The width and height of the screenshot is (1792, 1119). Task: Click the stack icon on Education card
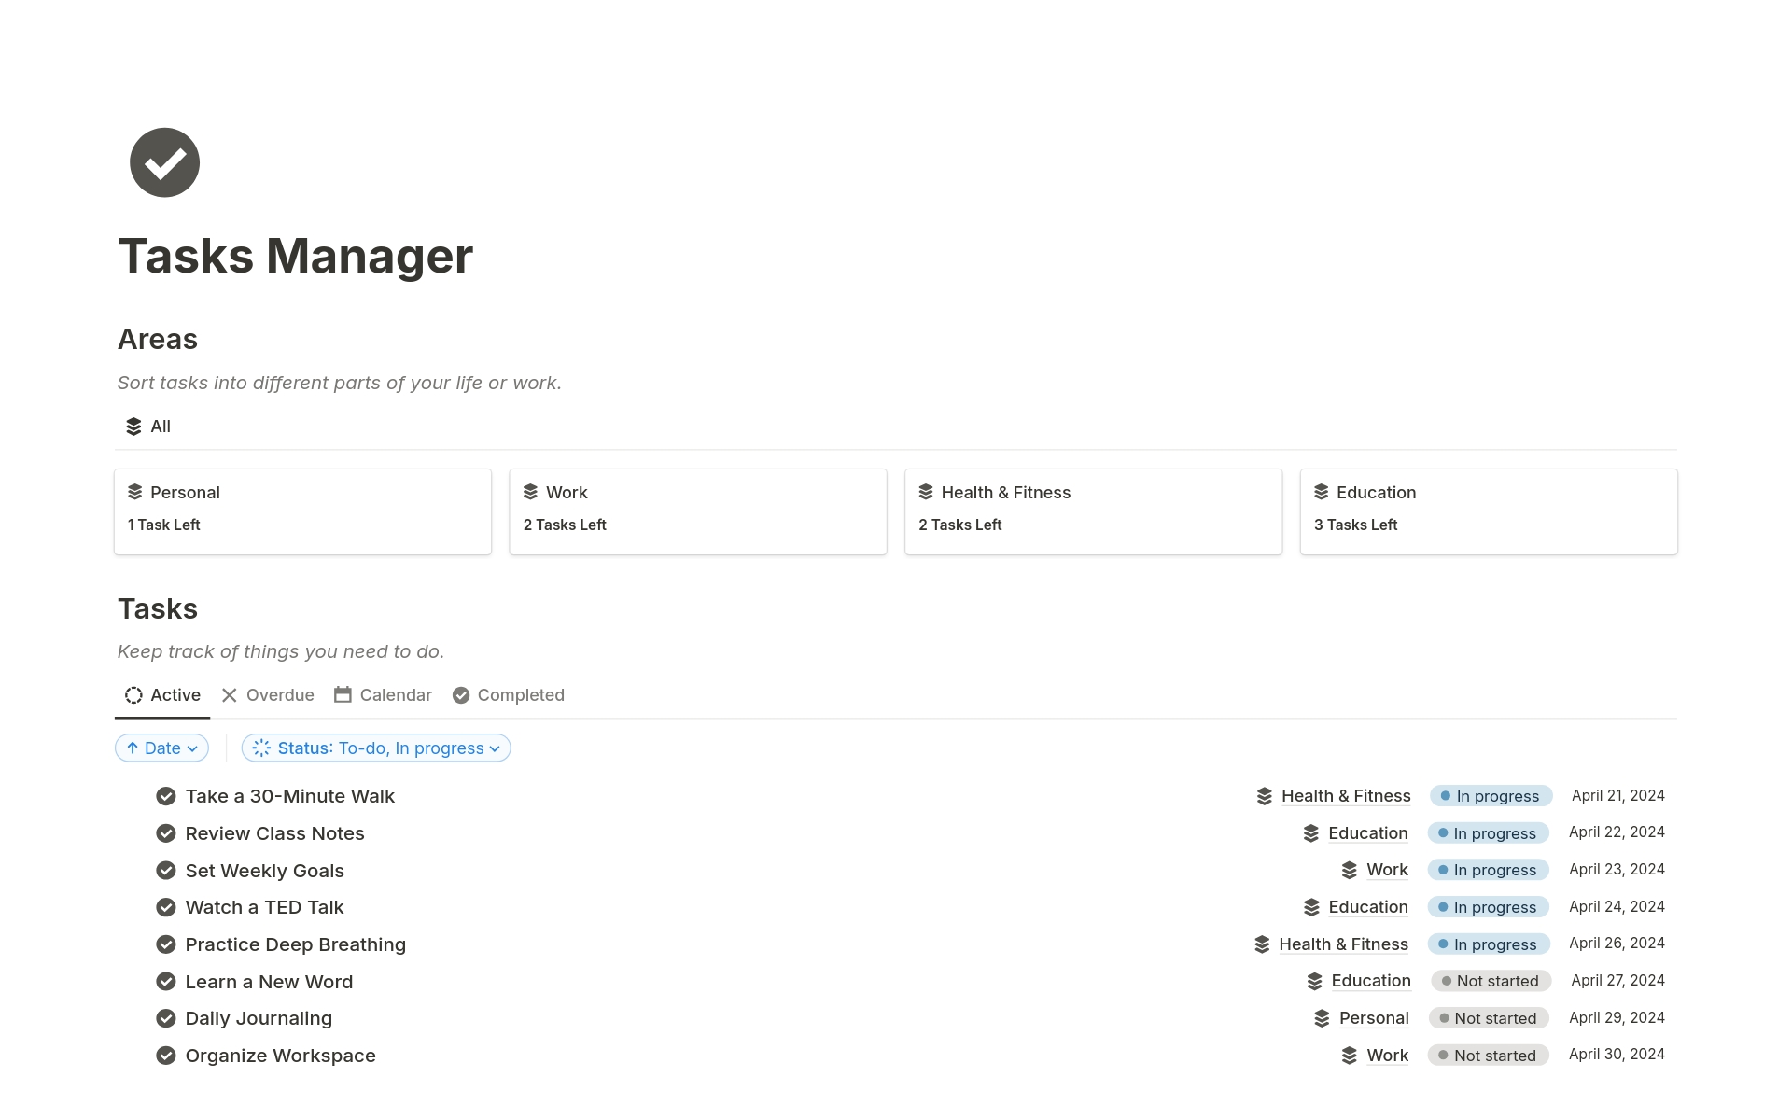click(1322, 492)
